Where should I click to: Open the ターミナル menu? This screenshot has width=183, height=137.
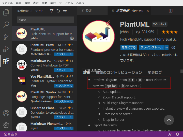point(66,3)
